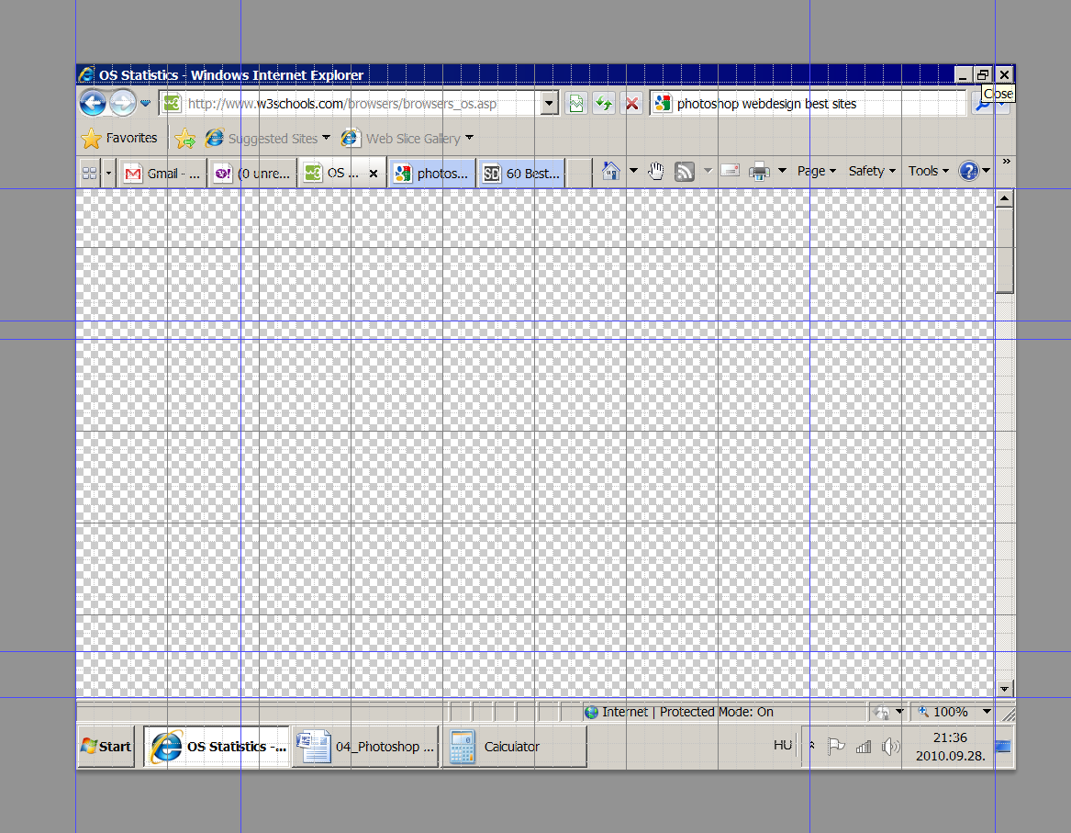Select the OS Statistics tab

(335, 173)
